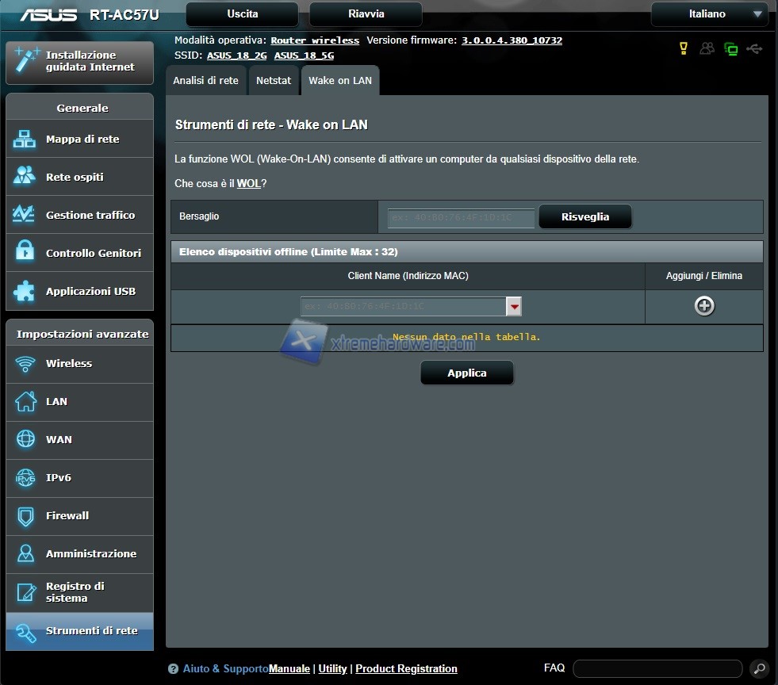Click the Riavvia reboot button
The image size is (778, 685).
click(366, 14)
